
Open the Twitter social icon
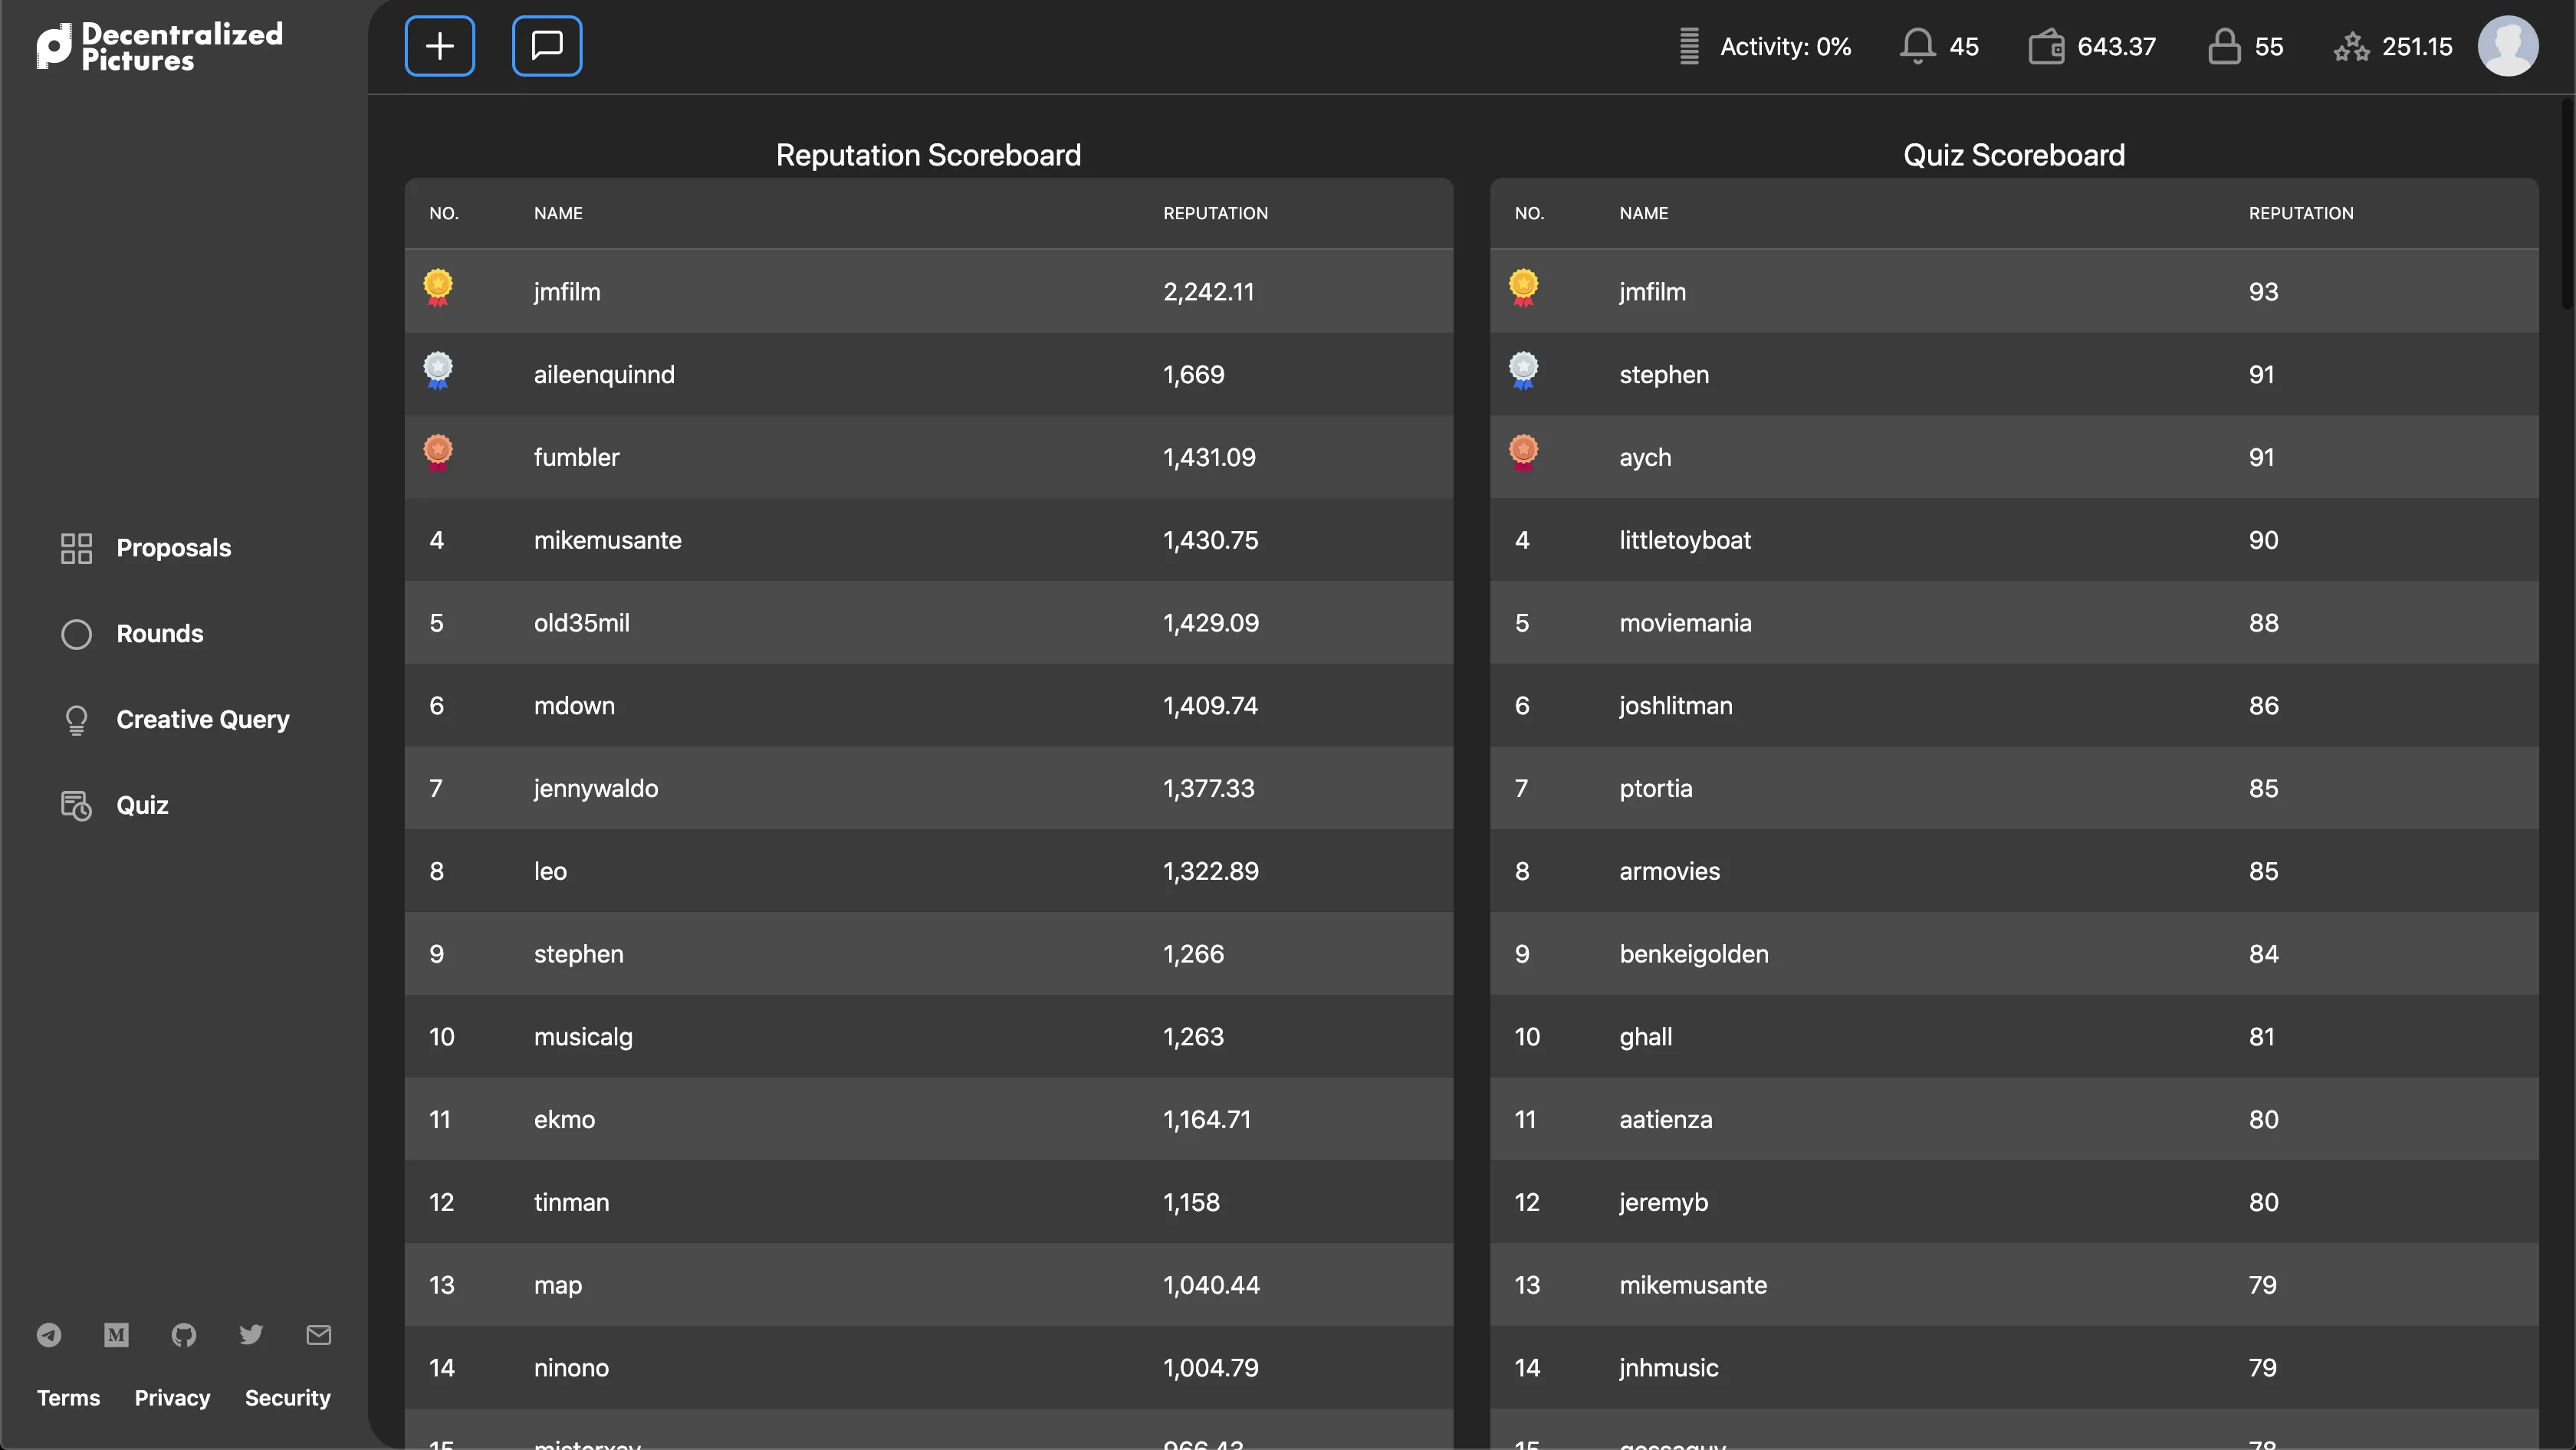(251, 1334)
